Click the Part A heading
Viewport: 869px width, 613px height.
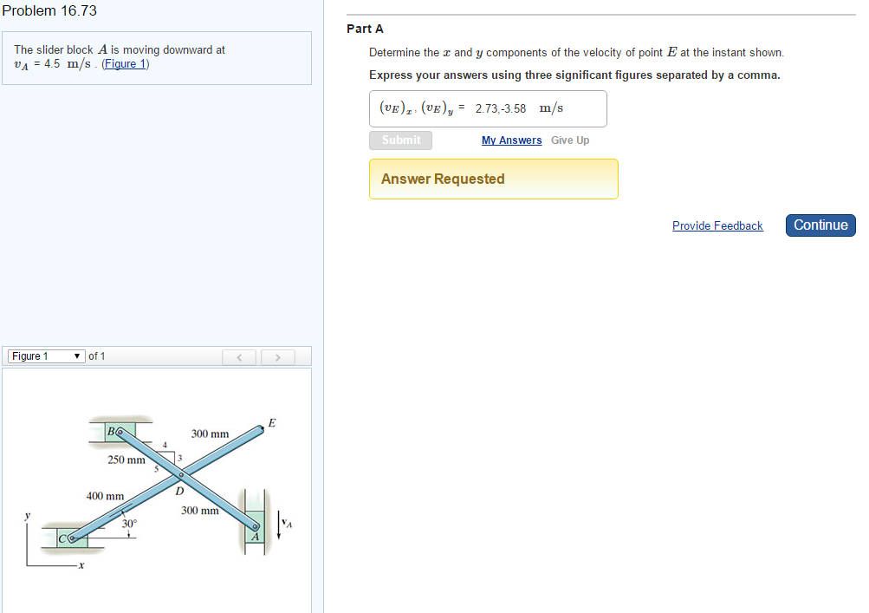point(365,29)
